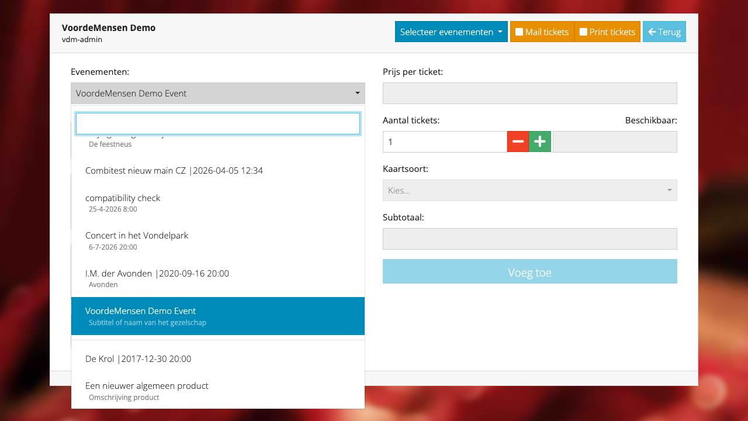This screenshot has height=421, width=748.
Task: Click the green plus ticket button
Action: (x=540, y=142)
